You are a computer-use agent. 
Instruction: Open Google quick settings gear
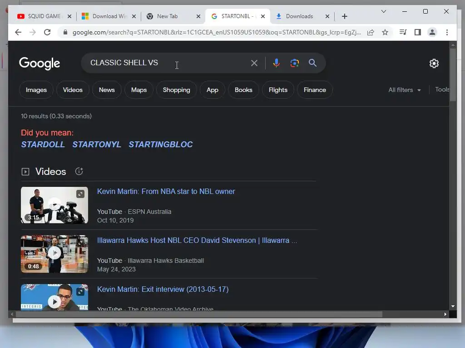(x=434, y=63)
